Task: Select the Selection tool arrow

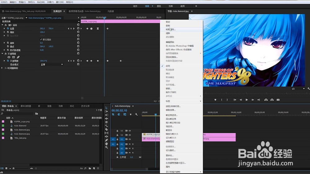Action: pos(106,108)
